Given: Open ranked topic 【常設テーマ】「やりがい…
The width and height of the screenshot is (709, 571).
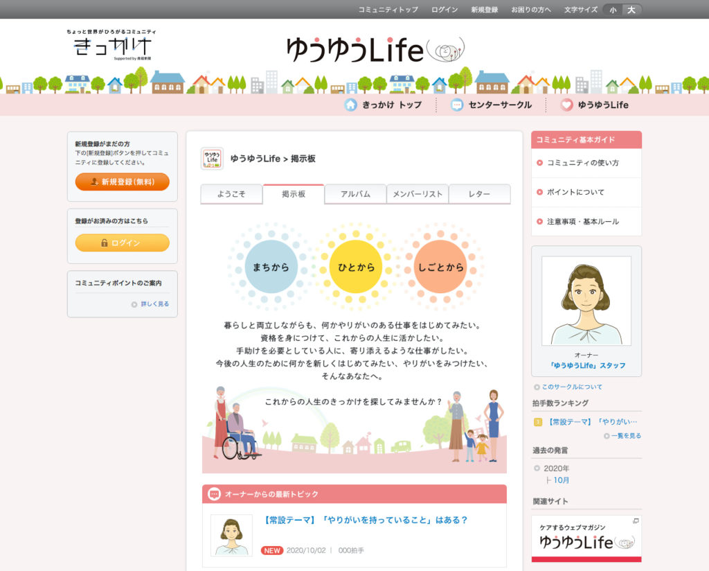Looking at the screenshot, I should coord(593,422).
